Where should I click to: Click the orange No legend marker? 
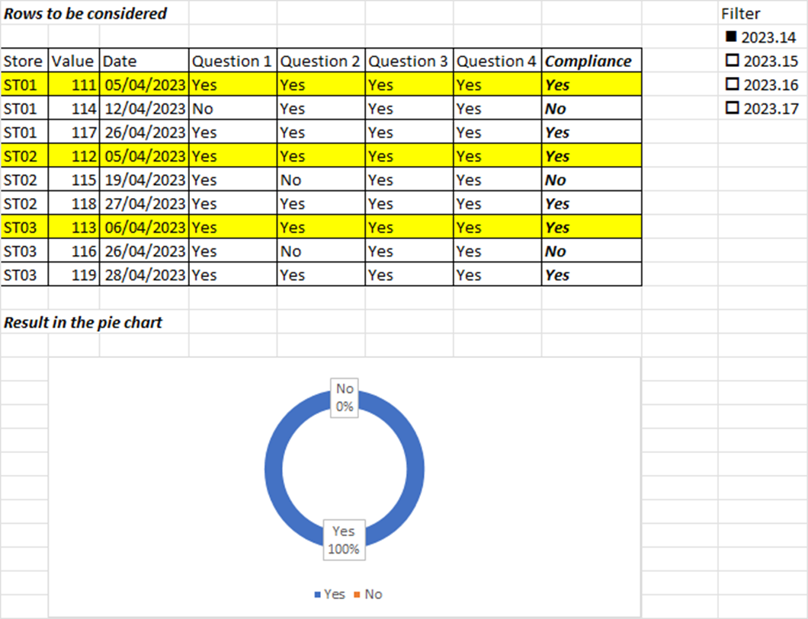[x=357, y=595]
